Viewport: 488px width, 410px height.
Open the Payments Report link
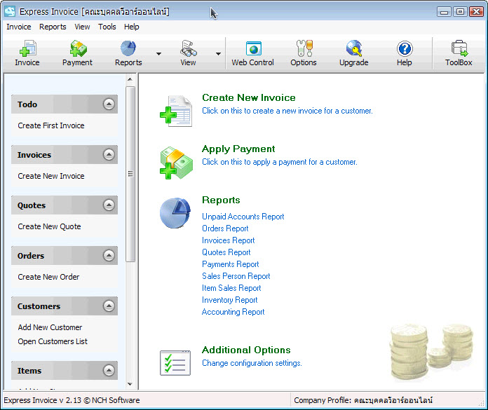tap(230, 264)
